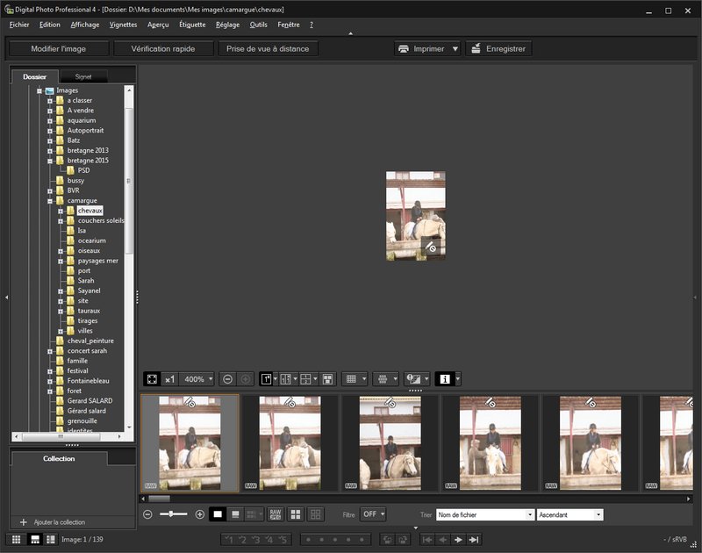
Task: Open Vérification rapide
Action: (163, 49)
